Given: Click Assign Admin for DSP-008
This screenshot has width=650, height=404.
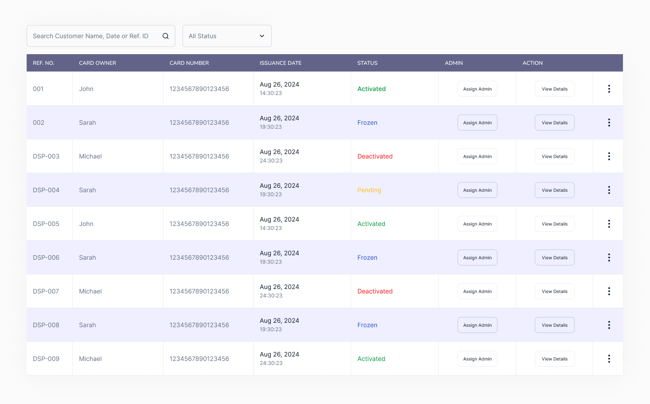Looking at the screenshot, I should 477,325.
